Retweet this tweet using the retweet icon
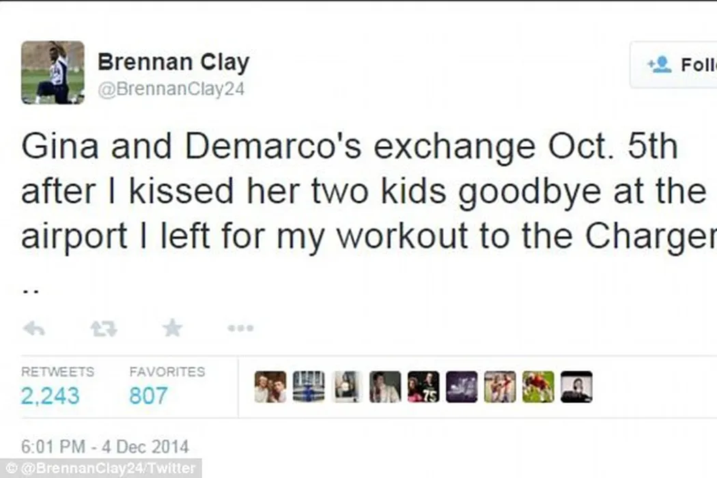The width and height of the screenshot is (717, 478). tap(103, 329)
